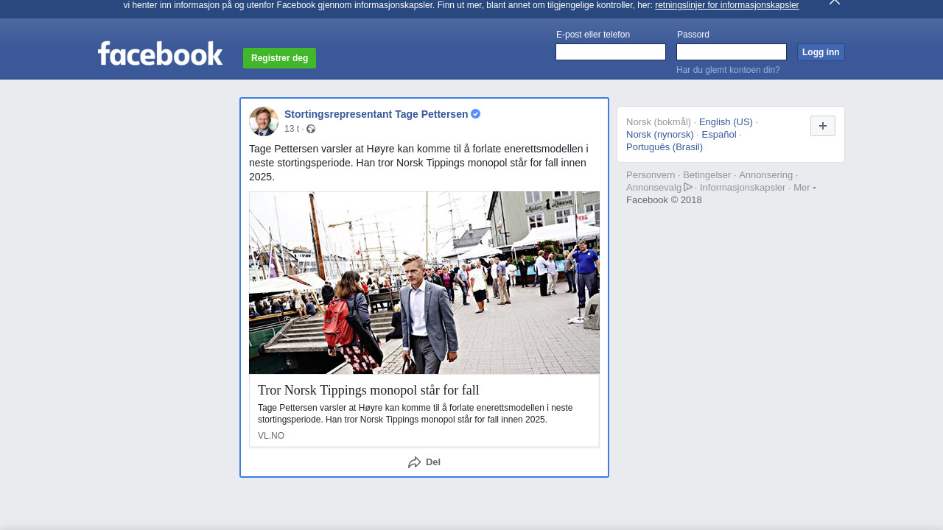The height and width of the screenshot is (530, 943).
Task: Click the Norsk (bokmål) current language text
Action: (659, 121)
